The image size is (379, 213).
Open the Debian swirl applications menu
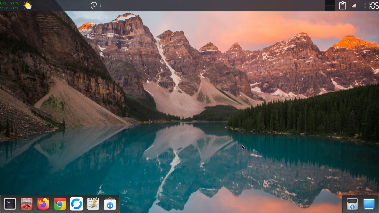pos(94,6)
